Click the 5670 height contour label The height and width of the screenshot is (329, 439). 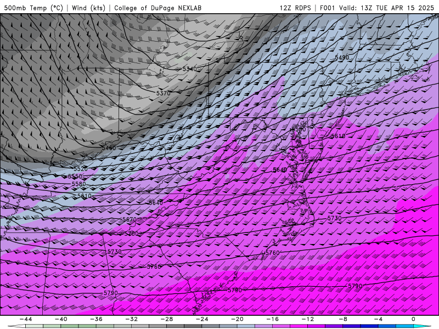pyautogui.click(x=130, y=220)
